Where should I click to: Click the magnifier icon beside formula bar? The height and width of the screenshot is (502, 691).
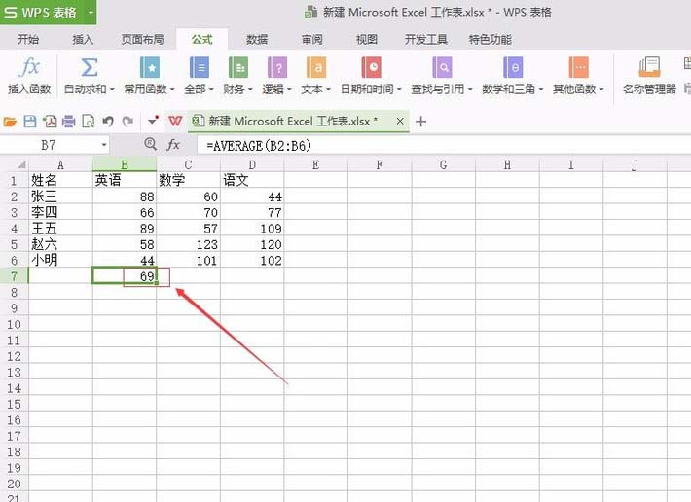pyautogui.click(x=150, y=144)
